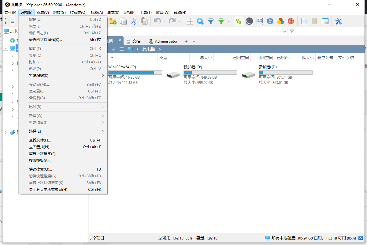Click the 新加卷 (D:) usage bar
Image resolution: width=367 pixels, height=245 pixels.
(x=210, y=73)
